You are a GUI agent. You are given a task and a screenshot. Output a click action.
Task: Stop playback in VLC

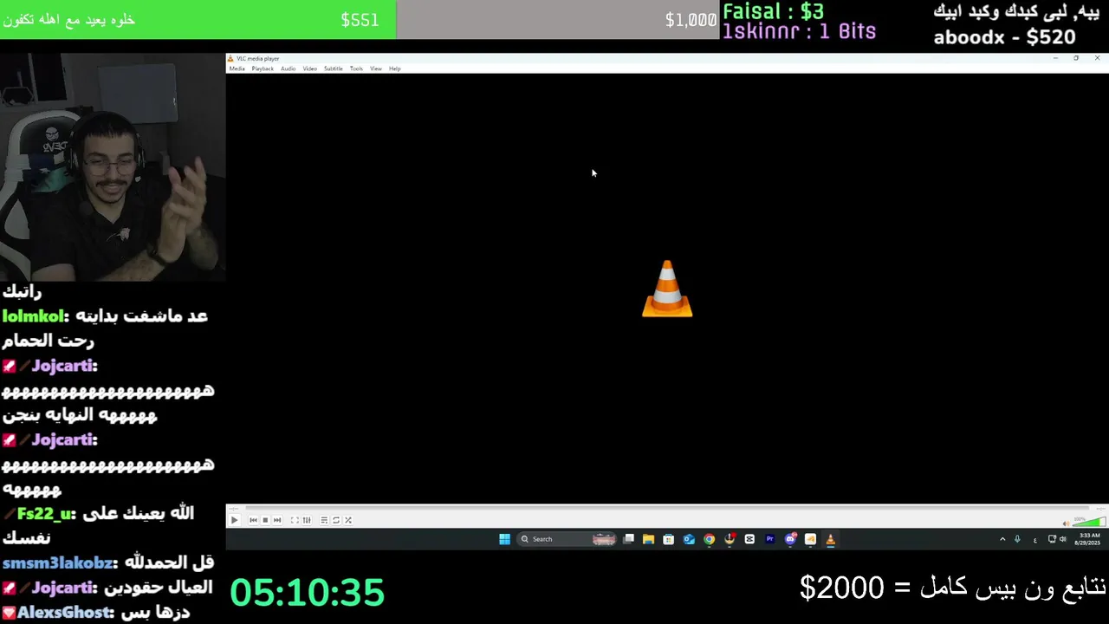pyautogui.click(x=265, y=520)
